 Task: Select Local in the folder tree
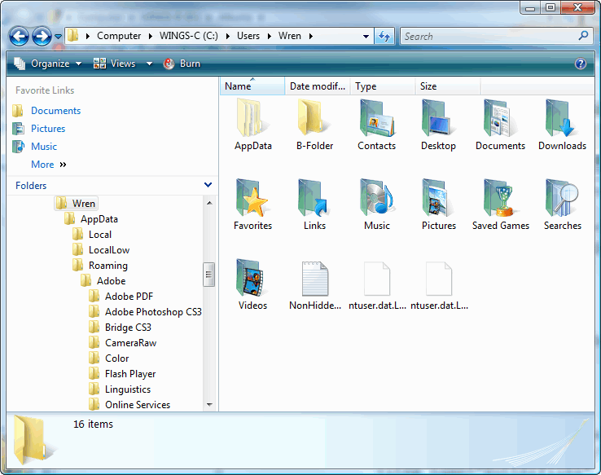tap(100, 235)
